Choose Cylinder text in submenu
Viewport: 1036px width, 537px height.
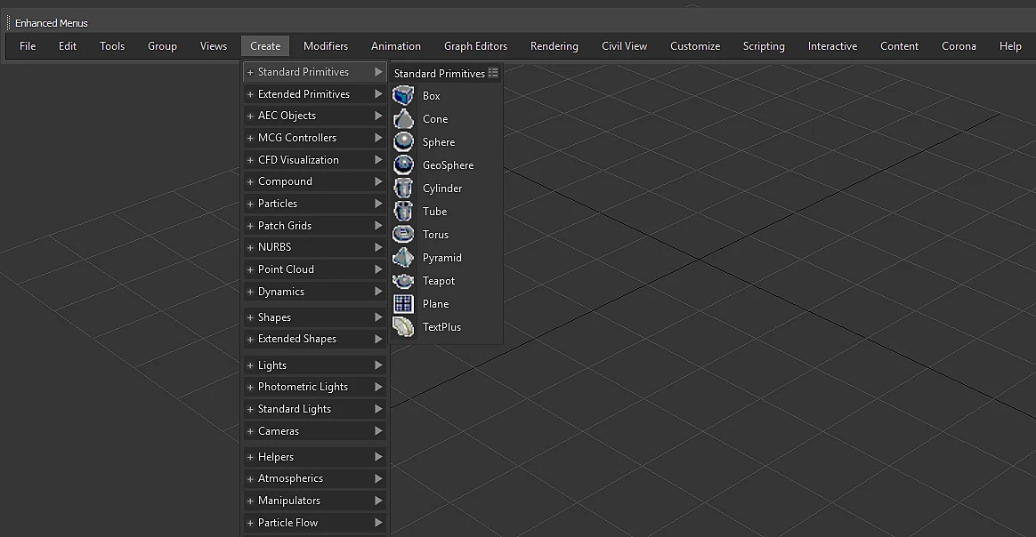point(442,188)
